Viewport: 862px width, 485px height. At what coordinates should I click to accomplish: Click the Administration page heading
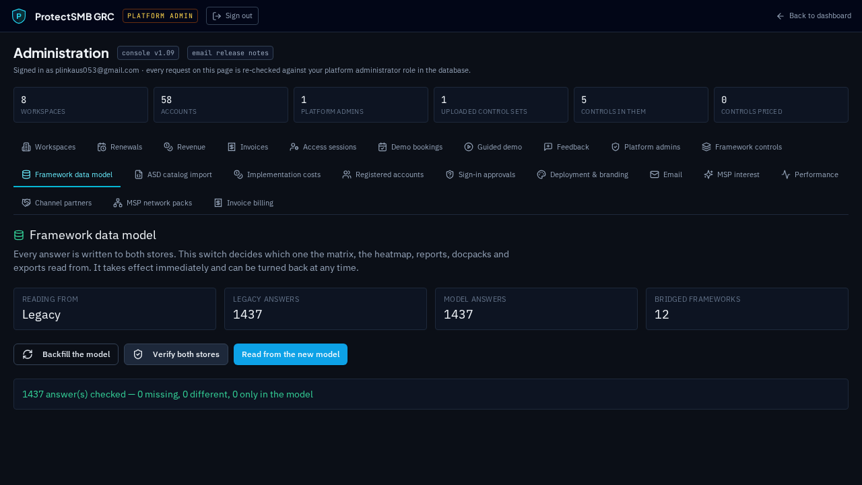click(61, 53)
